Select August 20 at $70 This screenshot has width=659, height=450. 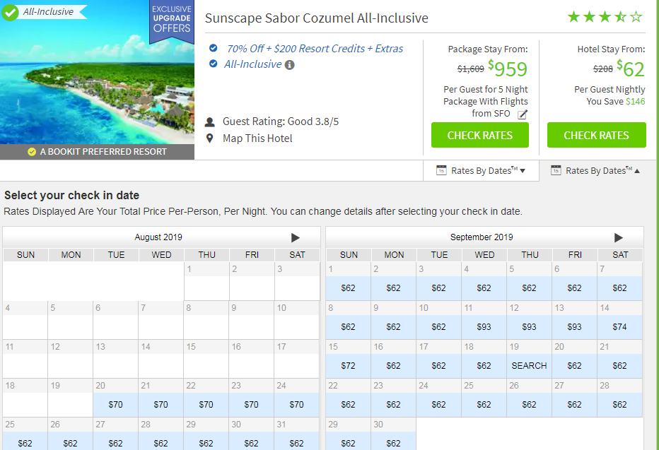[x=116, y=405]
